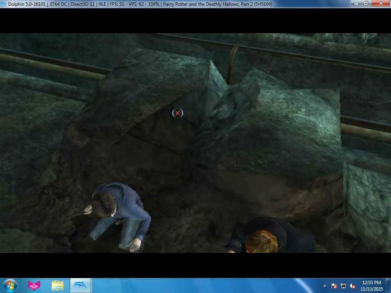The height and width of the screenshot is (293, 391).
Task: Click the ginger-haired character's head
Action: point(262,241)
